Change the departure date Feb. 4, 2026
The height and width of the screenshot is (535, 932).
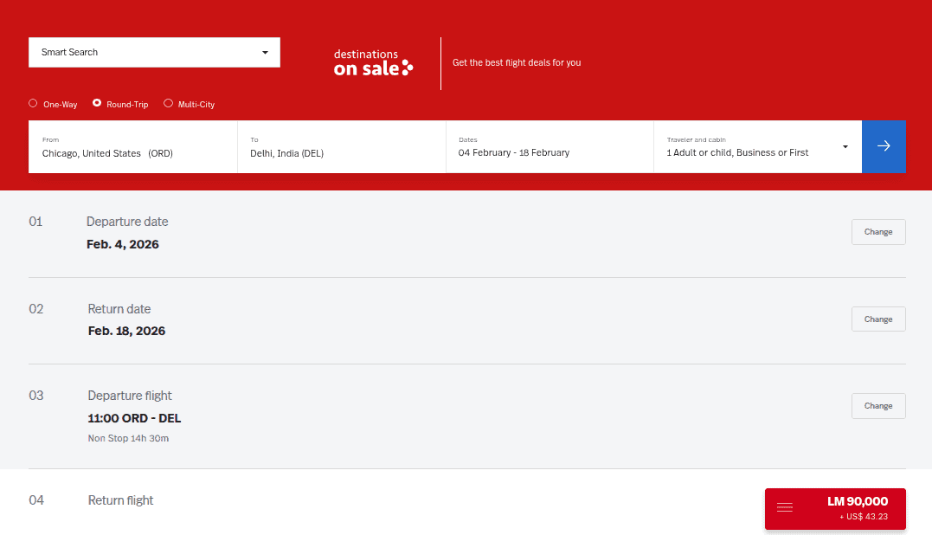click(x=877, y=231)
